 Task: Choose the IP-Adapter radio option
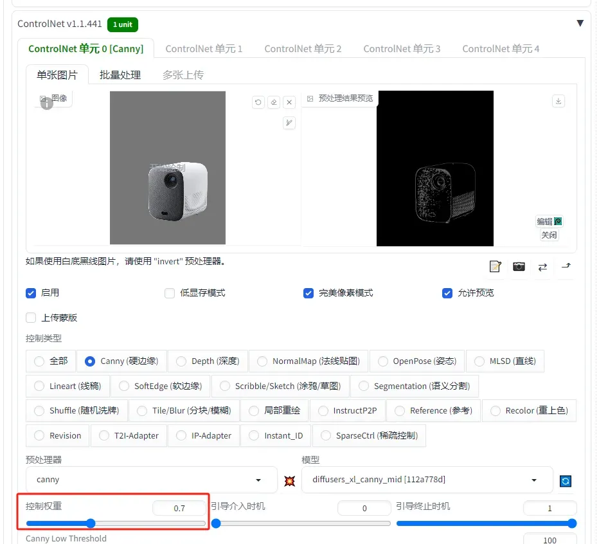[x=204, y=436]
